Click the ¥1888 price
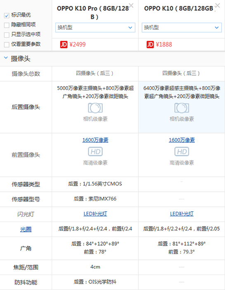 (164, 45)
